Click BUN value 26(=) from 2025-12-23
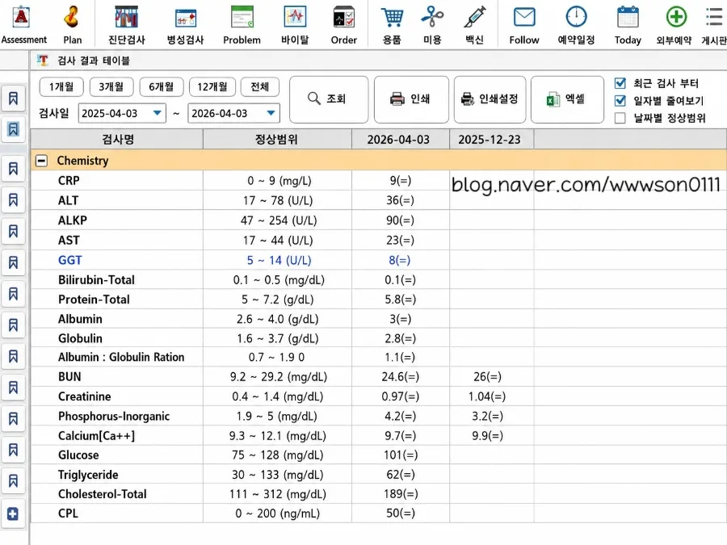 [487, 376]
